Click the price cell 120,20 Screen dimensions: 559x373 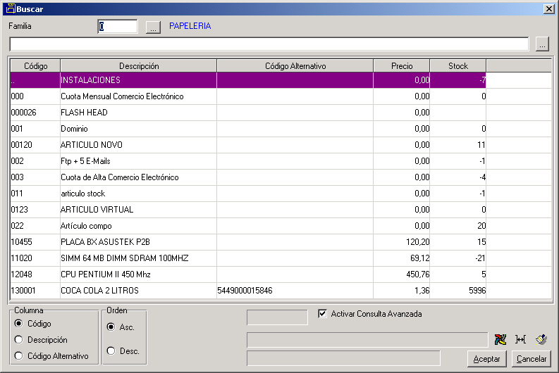point(401,242)
